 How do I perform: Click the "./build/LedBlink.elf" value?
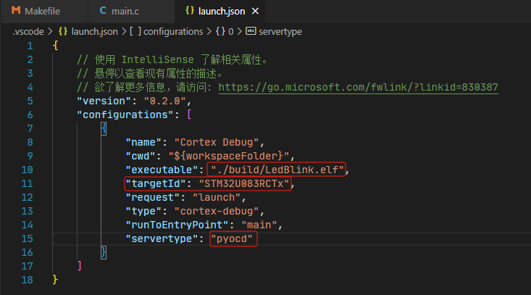coord(277,170)
